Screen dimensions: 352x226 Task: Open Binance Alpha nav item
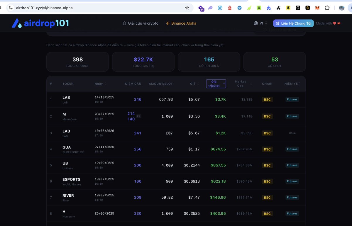[181, 23]
